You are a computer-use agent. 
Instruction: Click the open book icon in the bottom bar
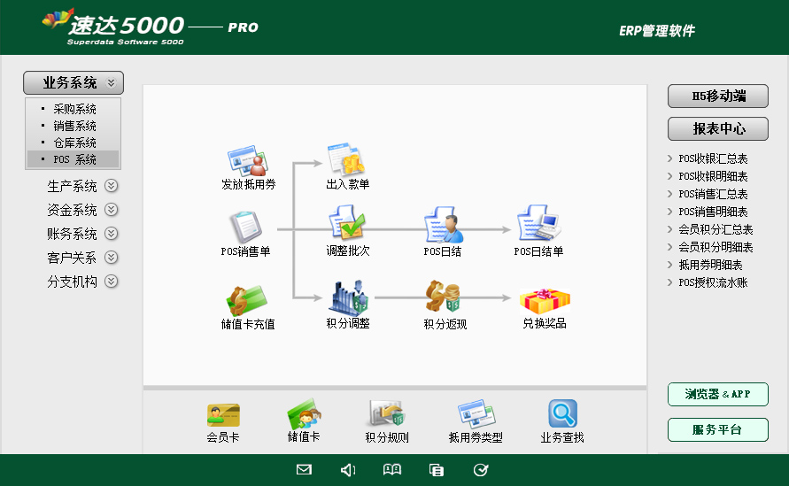pyautogui.click(x=392, y=470)
